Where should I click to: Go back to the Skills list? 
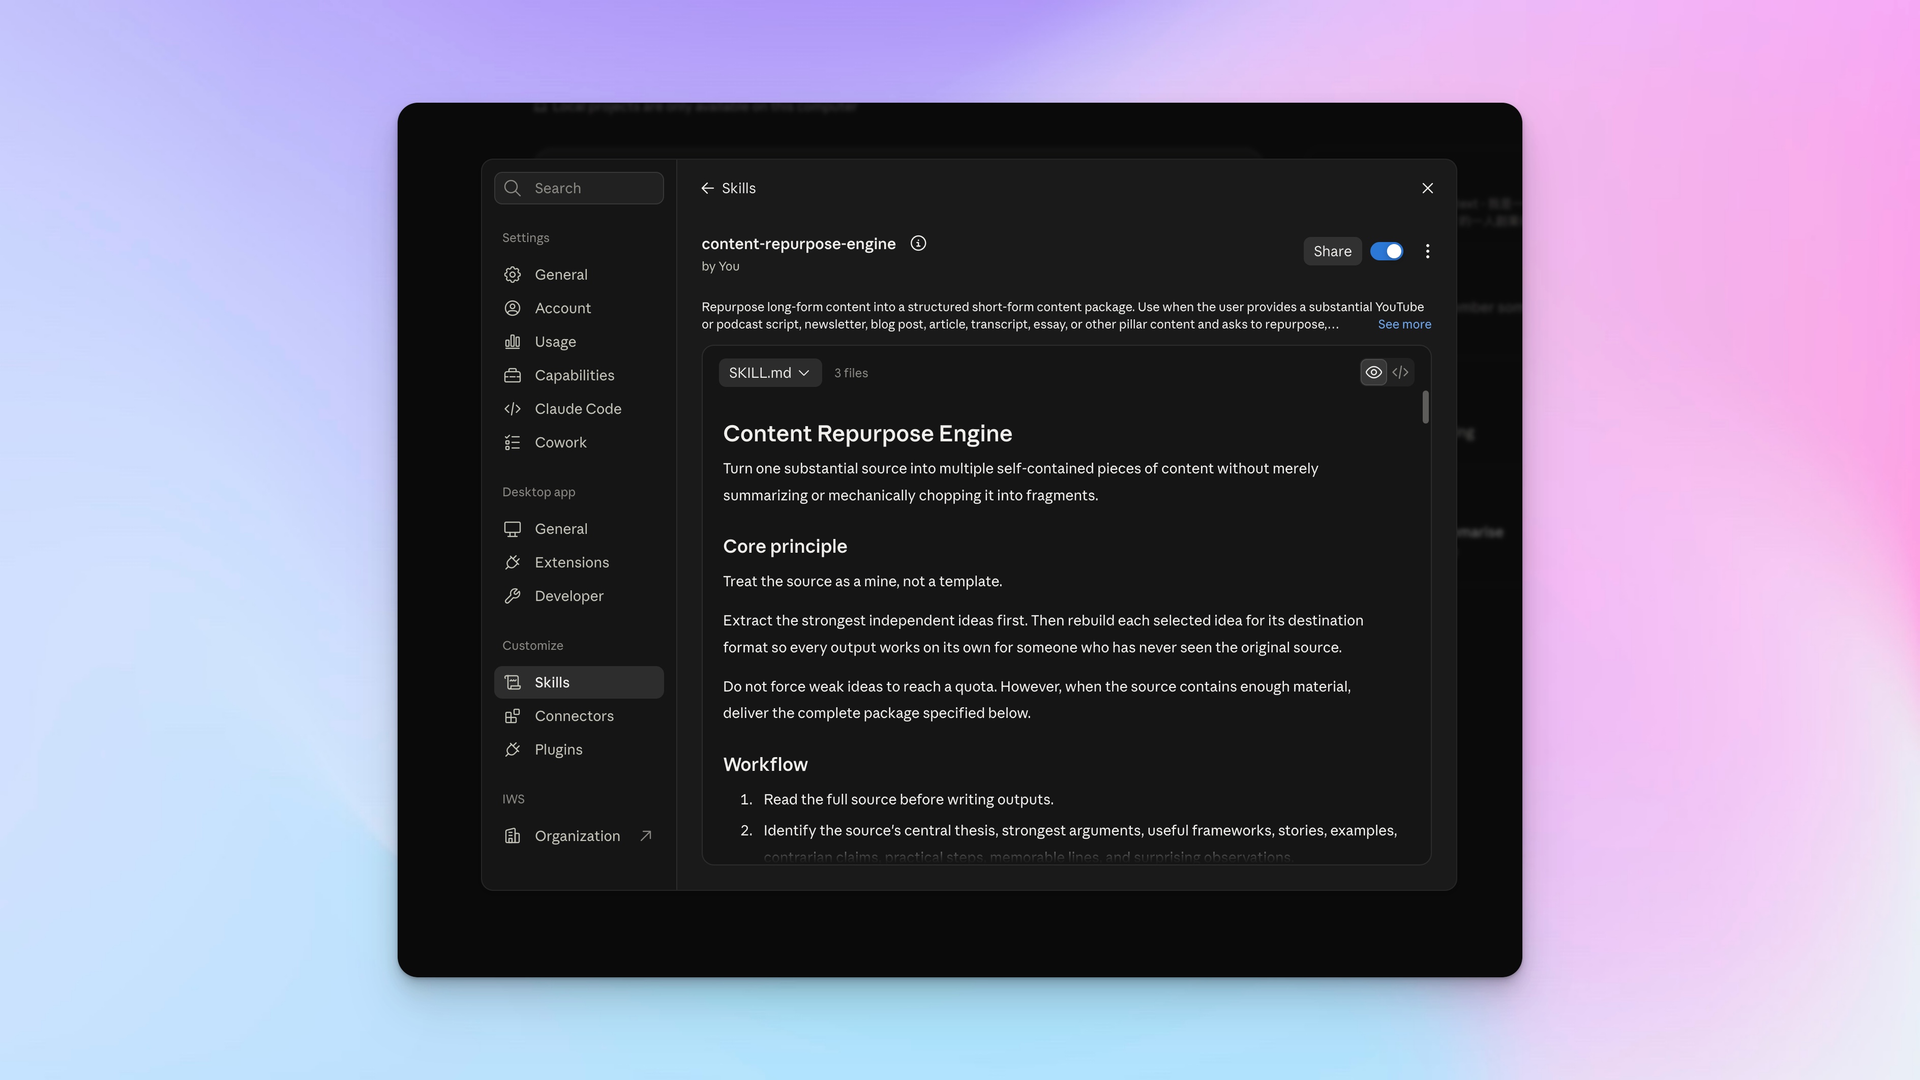click(x=728, y=188)
